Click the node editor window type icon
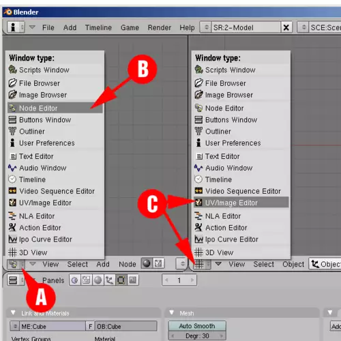The width and height of the screenshot is (341, 341). click(14, 264)
